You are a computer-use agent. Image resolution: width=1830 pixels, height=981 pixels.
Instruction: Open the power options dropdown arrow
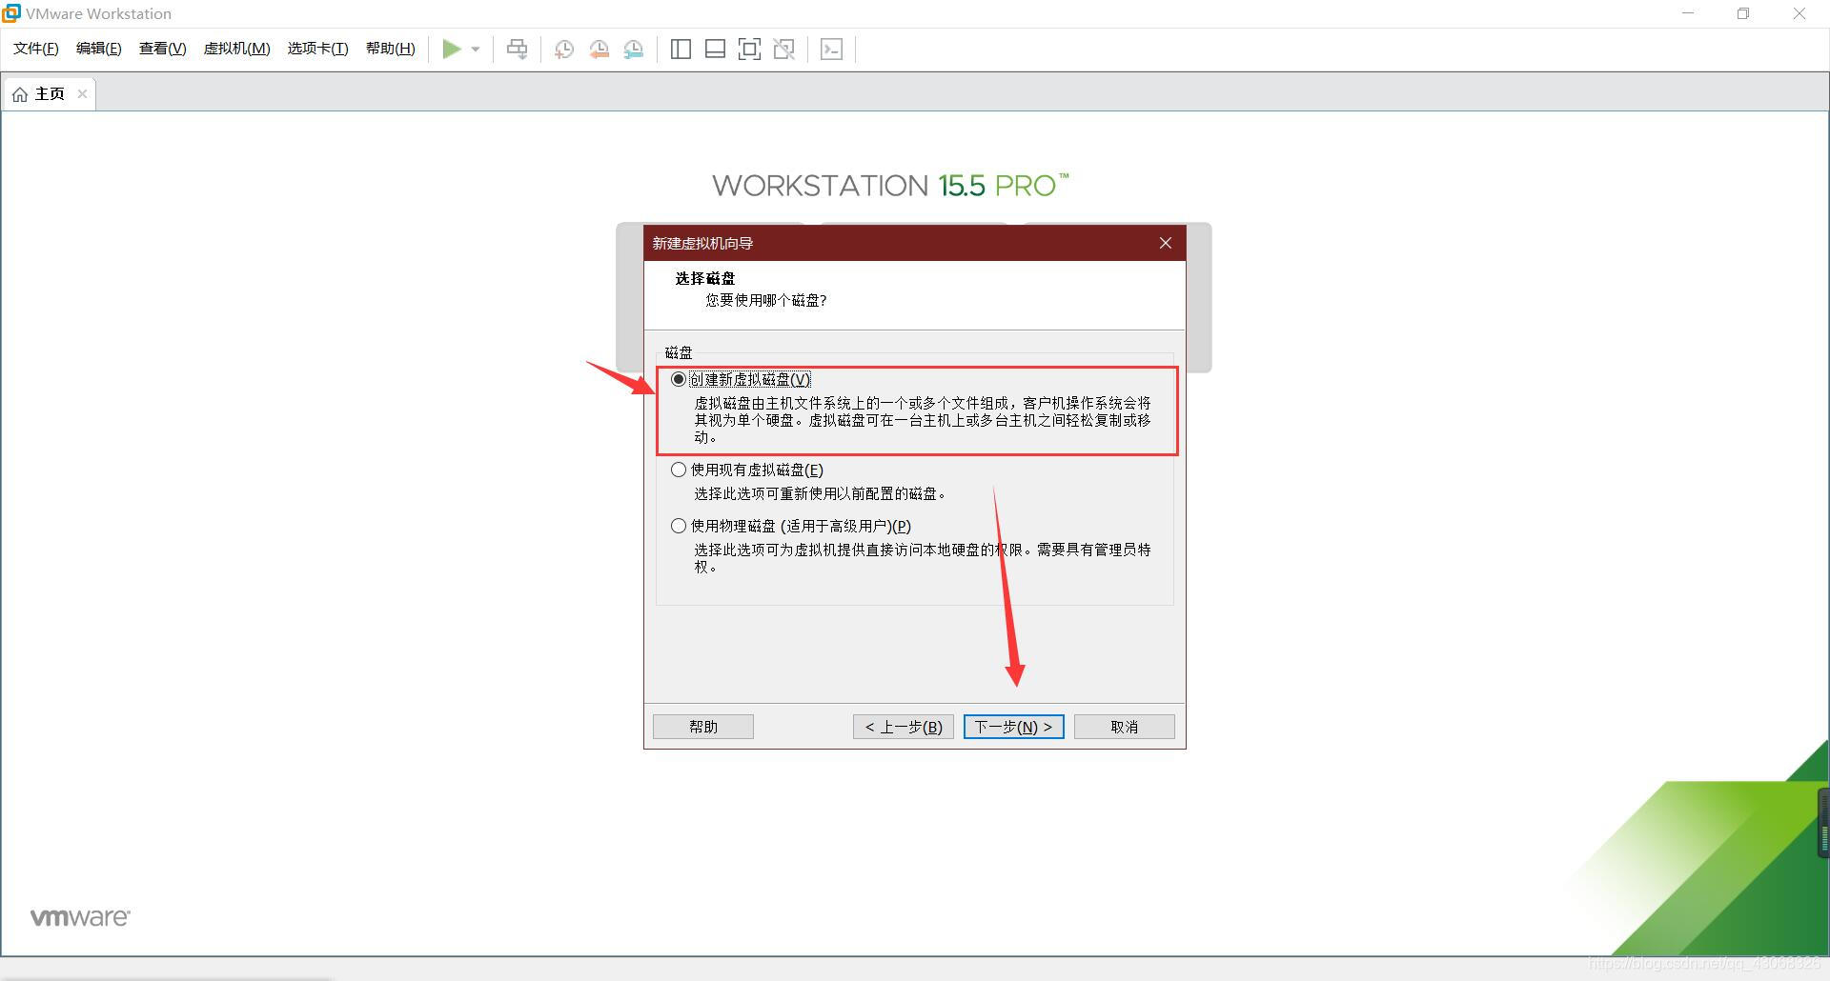(476, 50)
